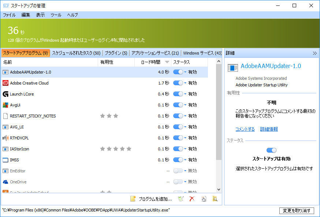Screen dimensions: 320x217
Task: Click the ステータス column header
Action: coord(189,62)
